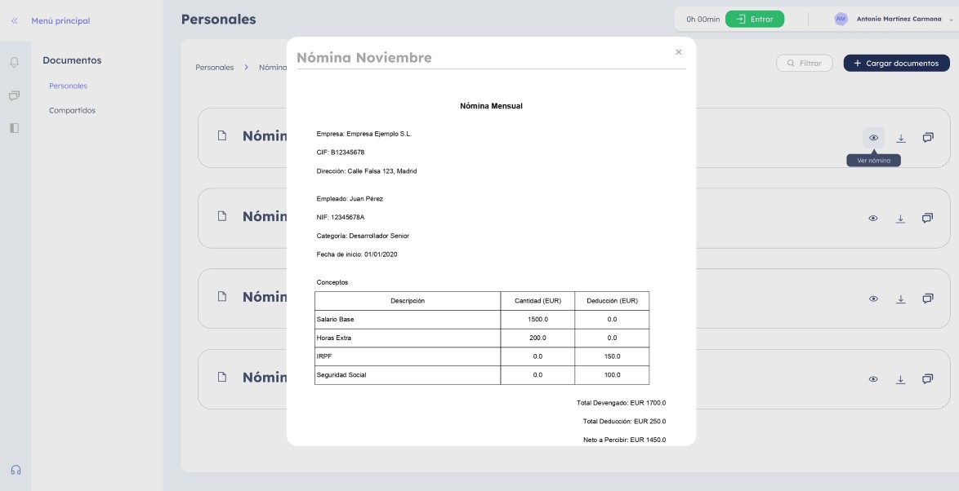This screenshot has width=959, height=491.
Task: Click the CIF: B12345678 line
Action: click(341, 153)
